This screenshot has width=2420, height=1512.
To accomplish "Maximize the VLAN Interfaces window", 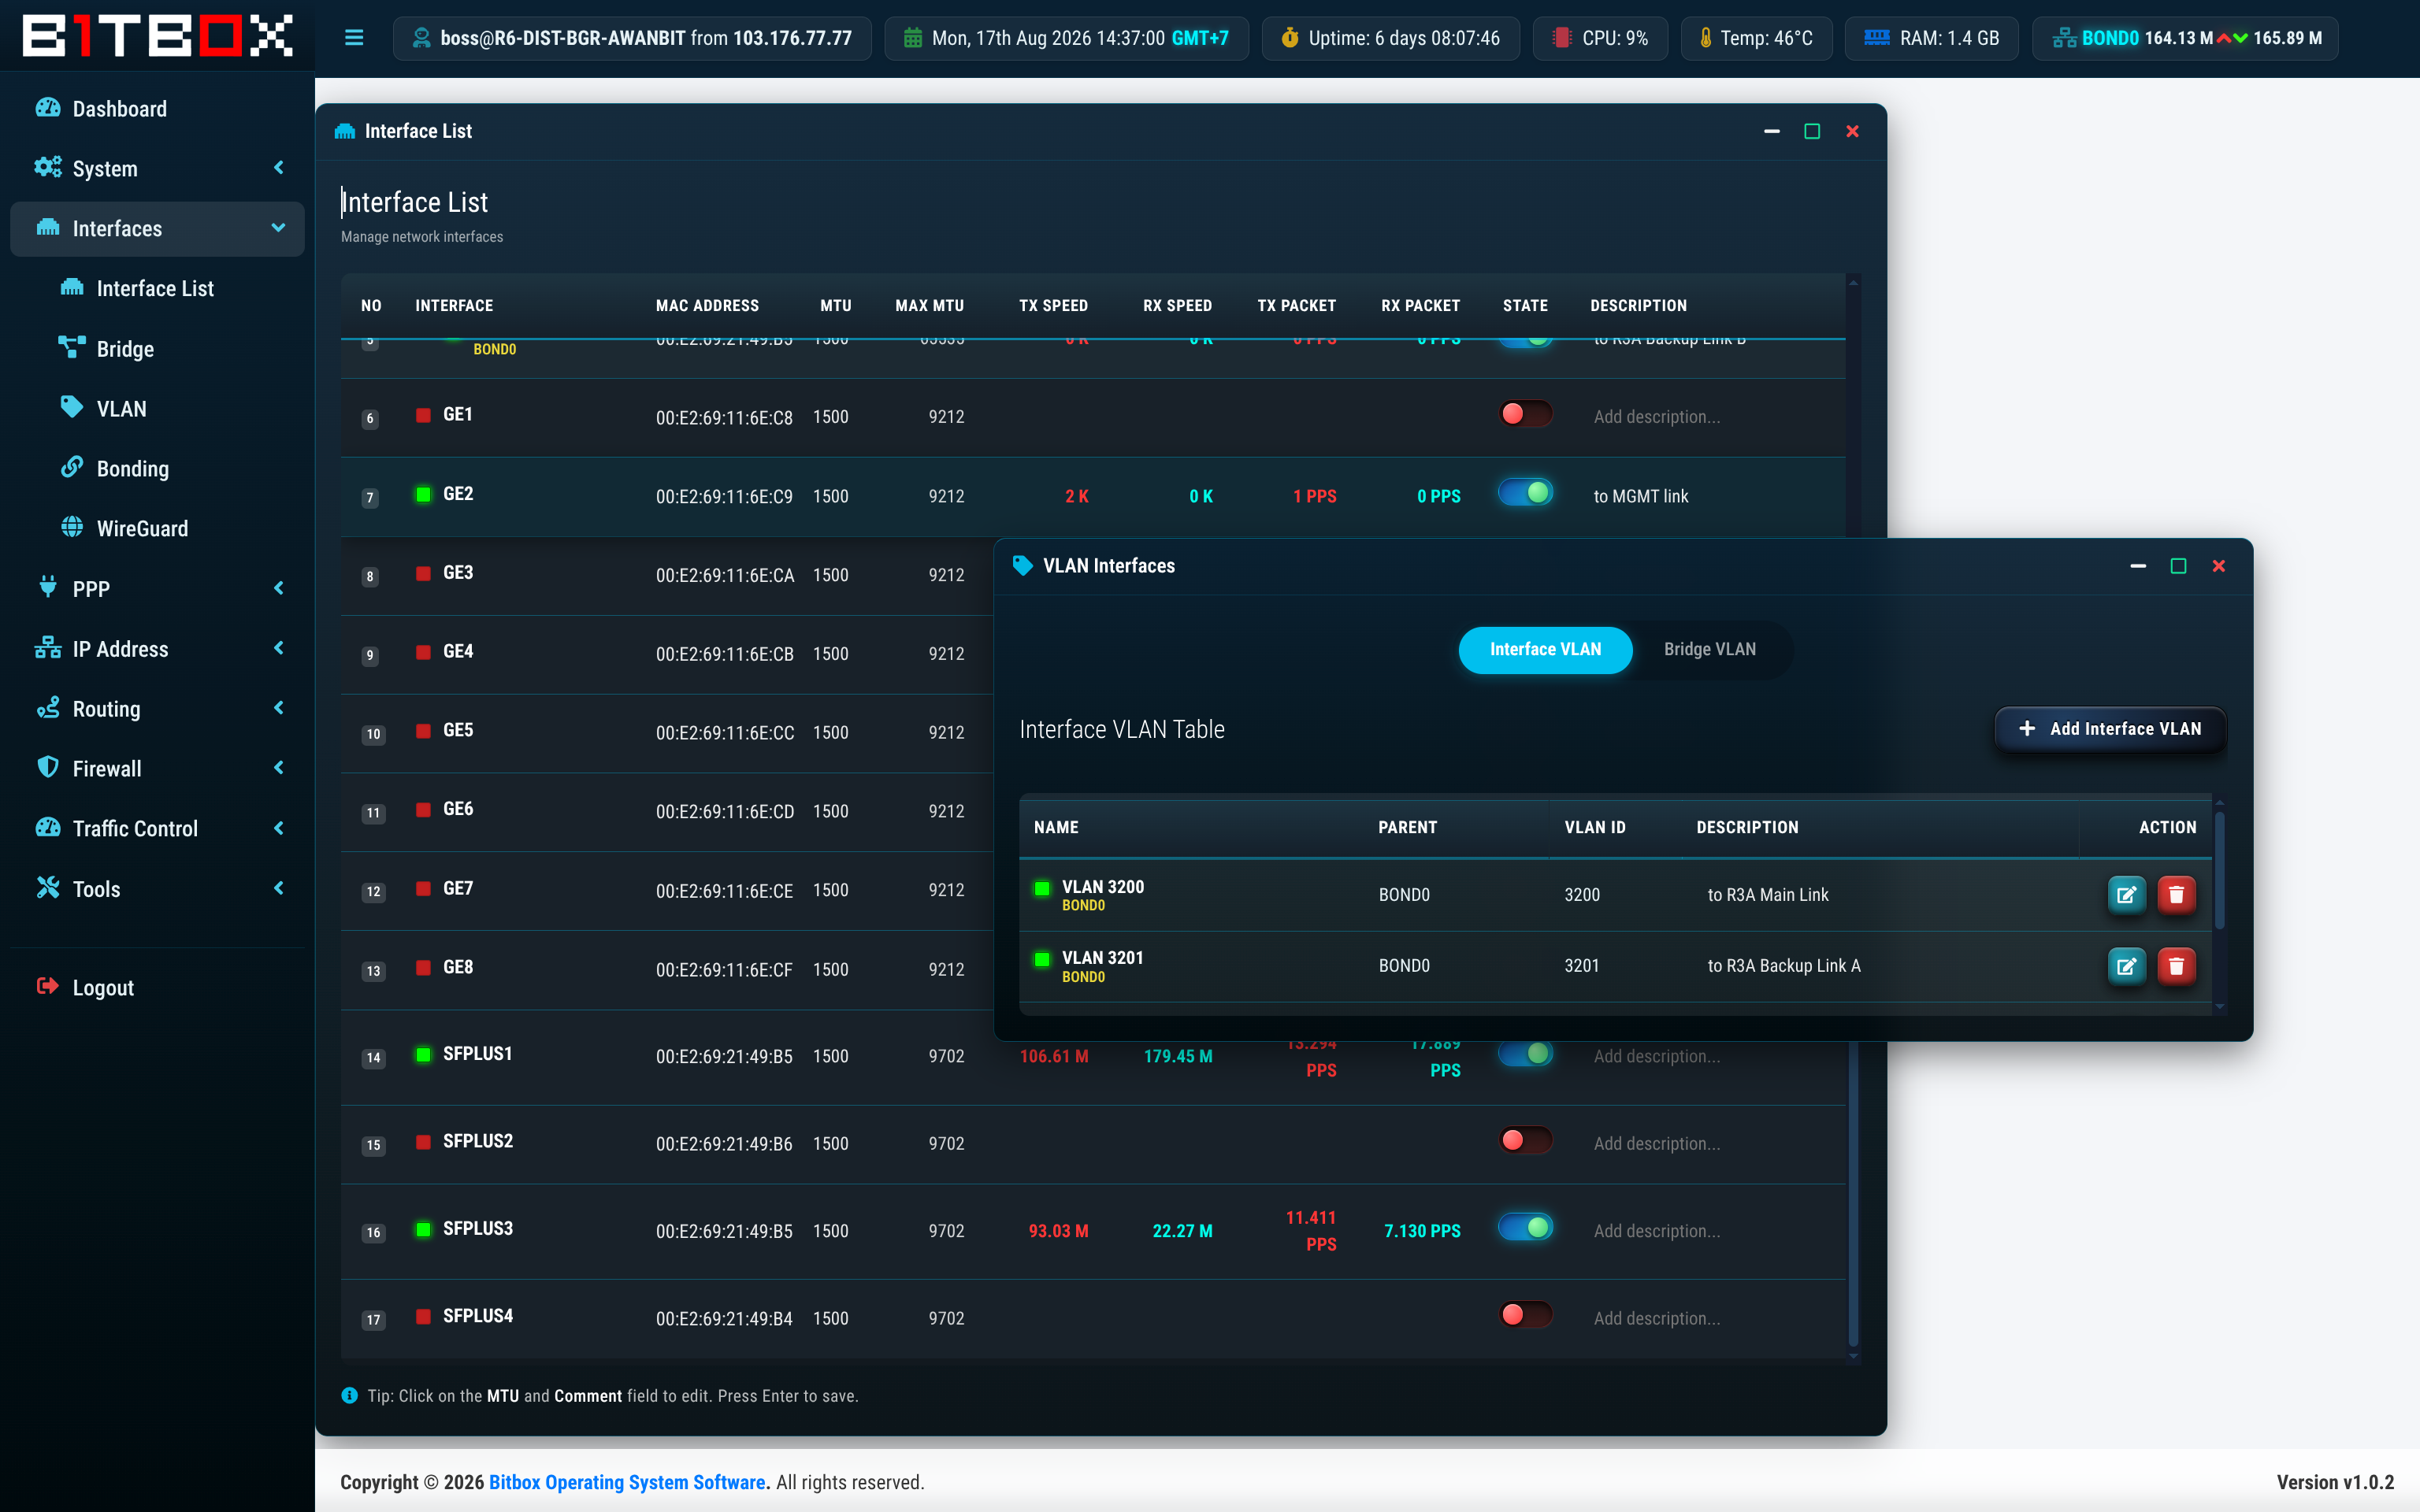I will [x=2178, y=566].
